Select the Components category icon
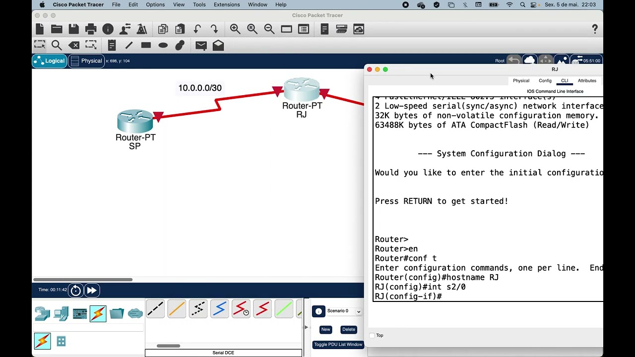The height and width of the screenshot is (357, 635). point(80,313)
